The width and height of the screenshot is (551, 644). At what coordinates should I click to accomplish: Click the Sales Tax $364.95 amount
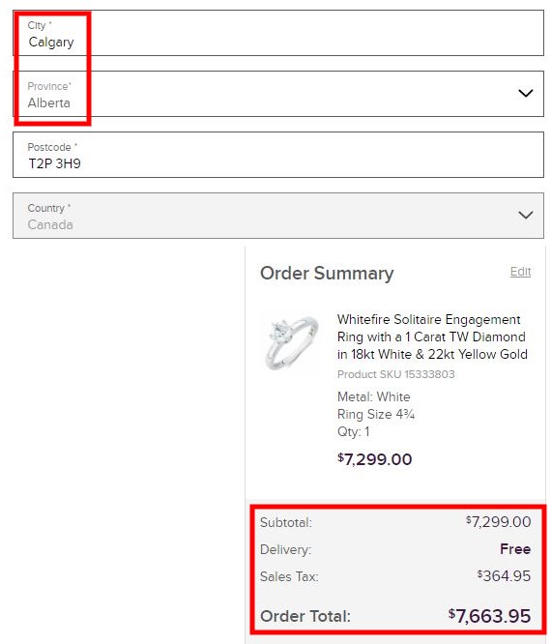504,575
